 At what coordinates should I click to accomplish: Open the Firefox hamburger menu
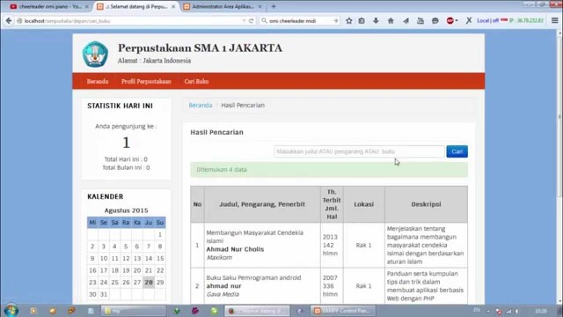(555, 20)
